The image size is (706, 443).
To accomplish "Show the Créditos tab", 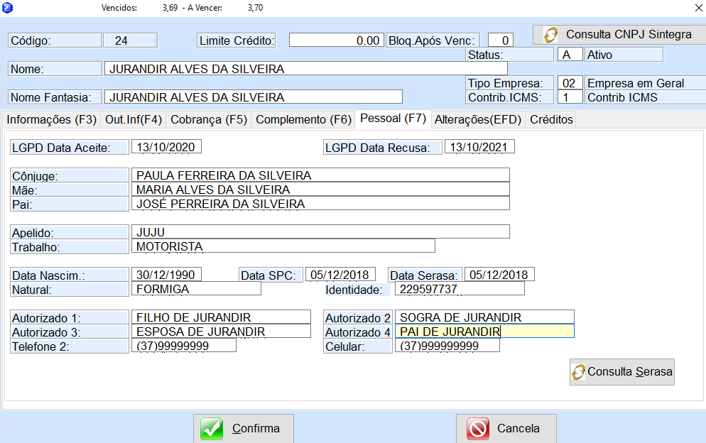I will (x=551, y=119).
